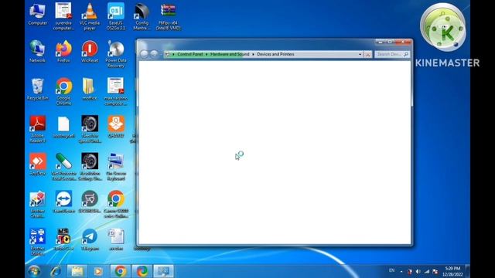Launch TeamViewer desktop shortcut

point(63,202)
